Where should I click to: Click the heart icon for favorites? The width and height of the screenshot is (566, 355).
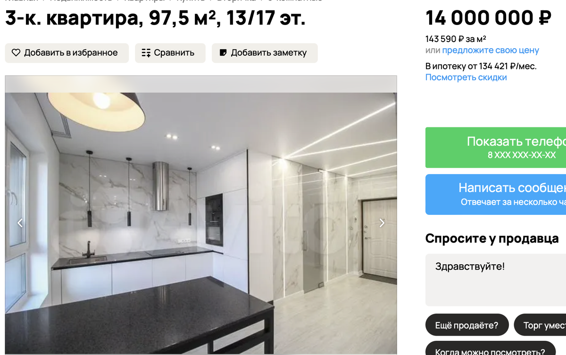[16, 53]
